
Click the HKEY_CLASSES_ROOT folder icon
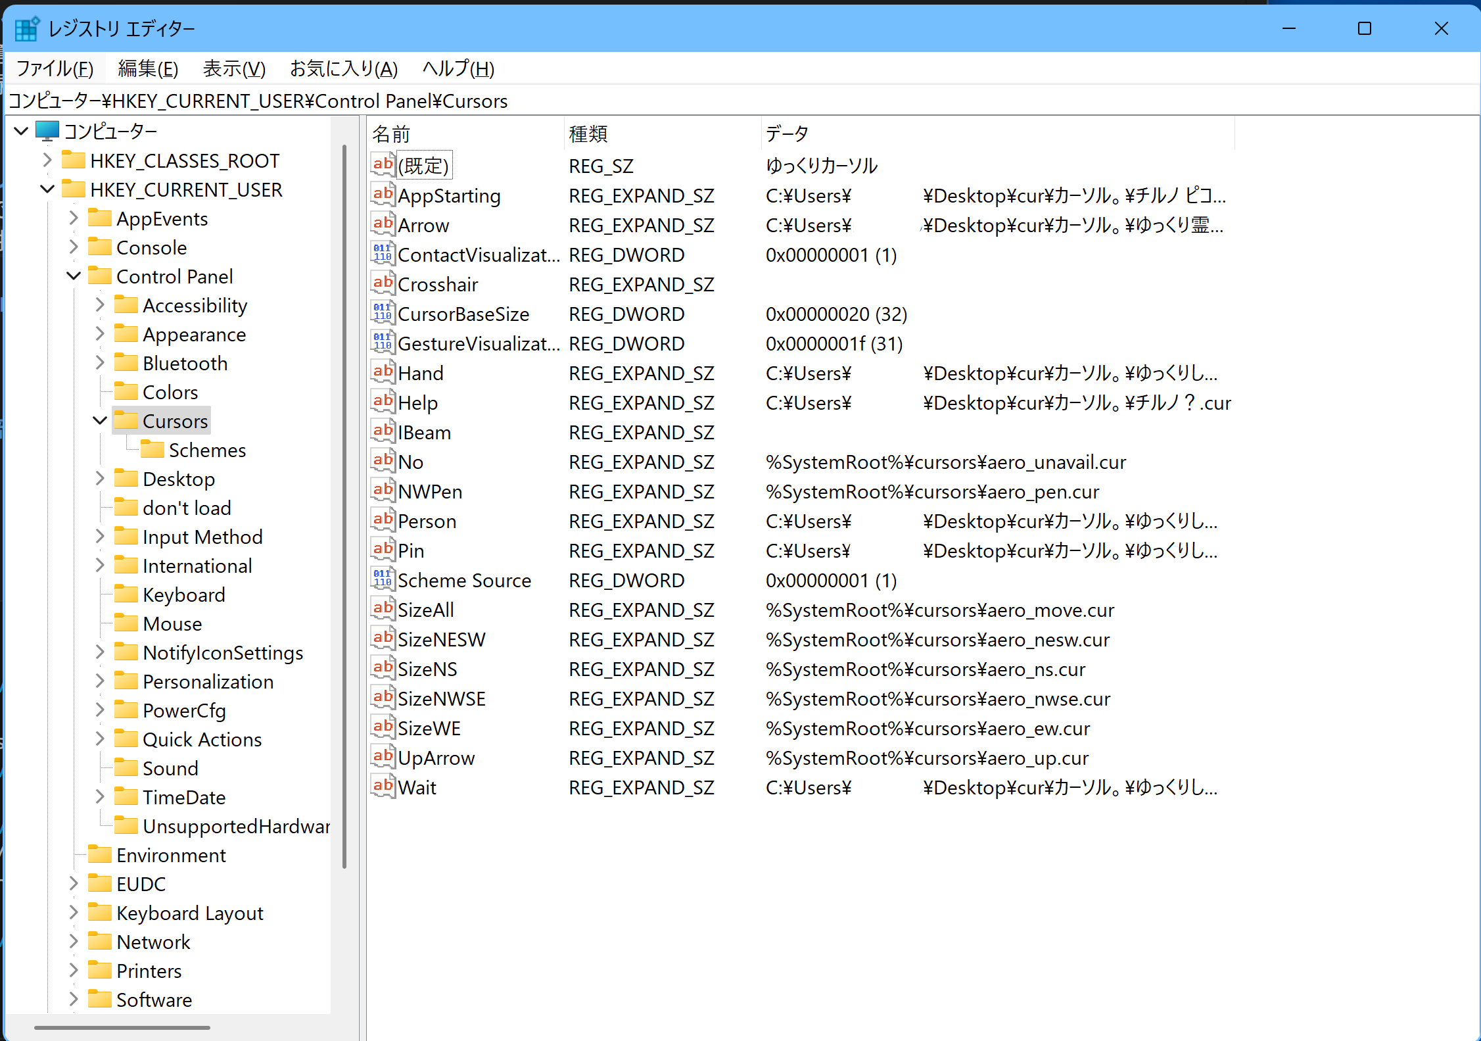pos(74,160)
